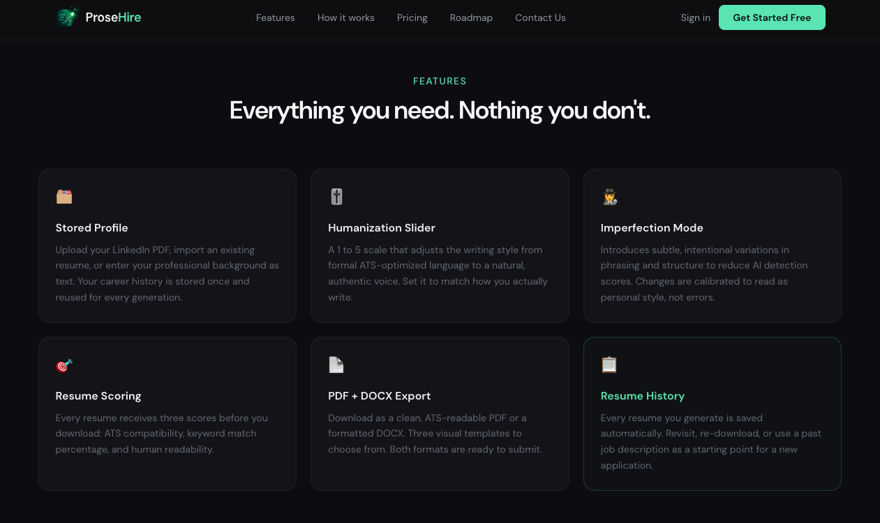
Task: Click the 'Everything you need. Nothing you don't.' headline
Action: (x=440, y=111)
